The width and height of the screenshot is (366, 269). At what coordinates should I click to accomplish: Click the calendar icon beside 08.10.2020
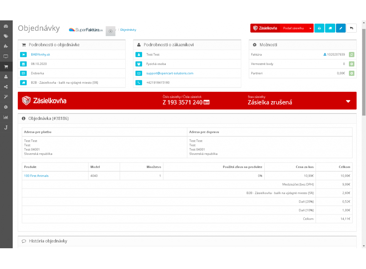click(x=24, y=64)
